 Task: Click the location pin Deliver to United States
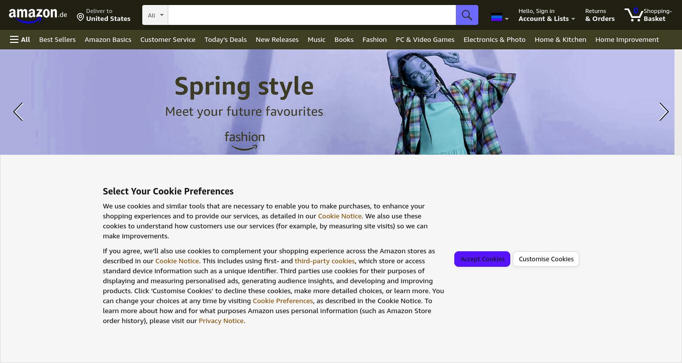[104, 15]
